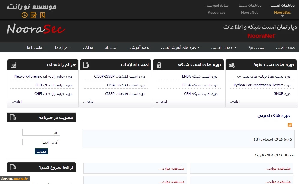Click the clock icon in the header
Screen dimensions: 299x184
point(24,15)
